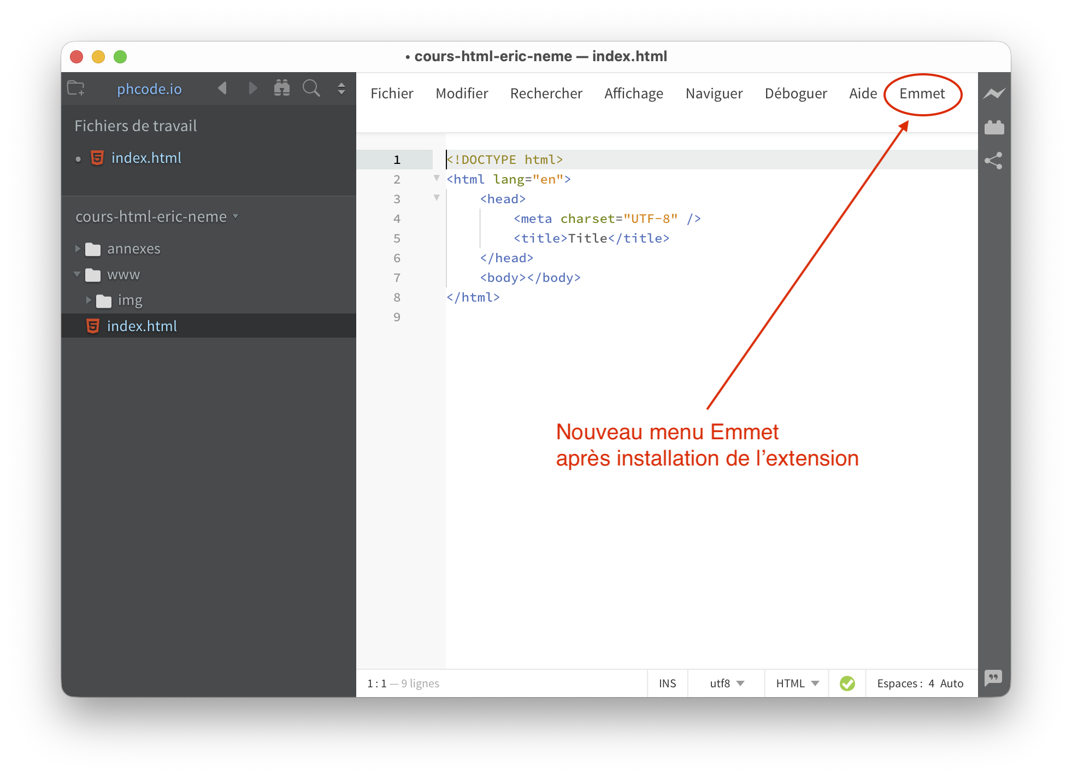This screenshot has width=1072, height=778.
Task: Open the Emmet menu
Action: 922,93
